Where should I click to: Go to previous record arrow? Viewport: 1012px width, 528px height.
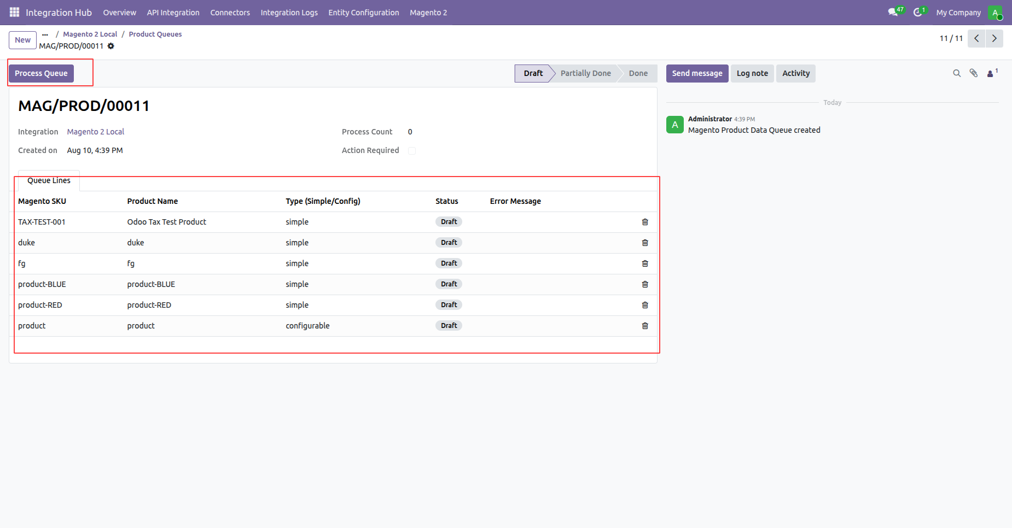[976, 38]
